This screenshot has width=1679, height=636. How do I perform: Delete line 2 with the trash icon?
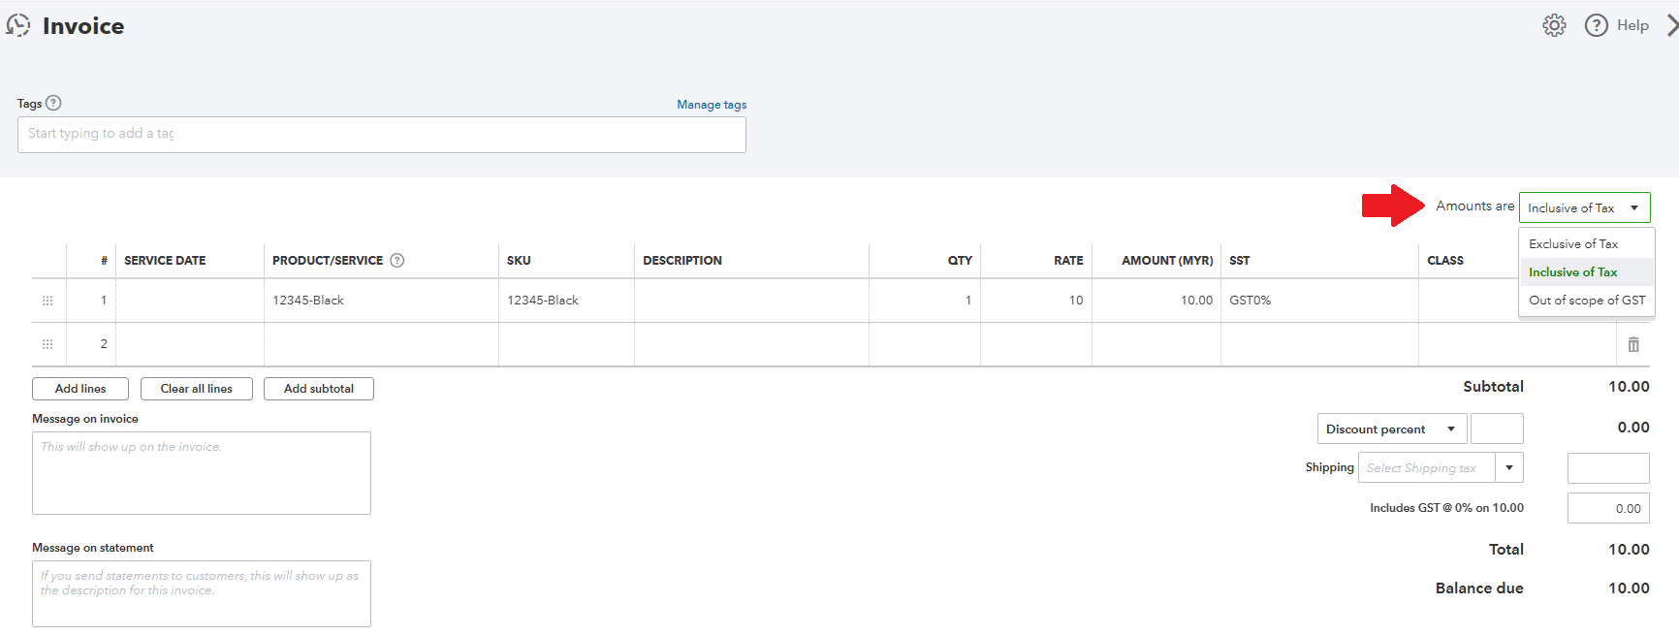(x=1633, y=344)
